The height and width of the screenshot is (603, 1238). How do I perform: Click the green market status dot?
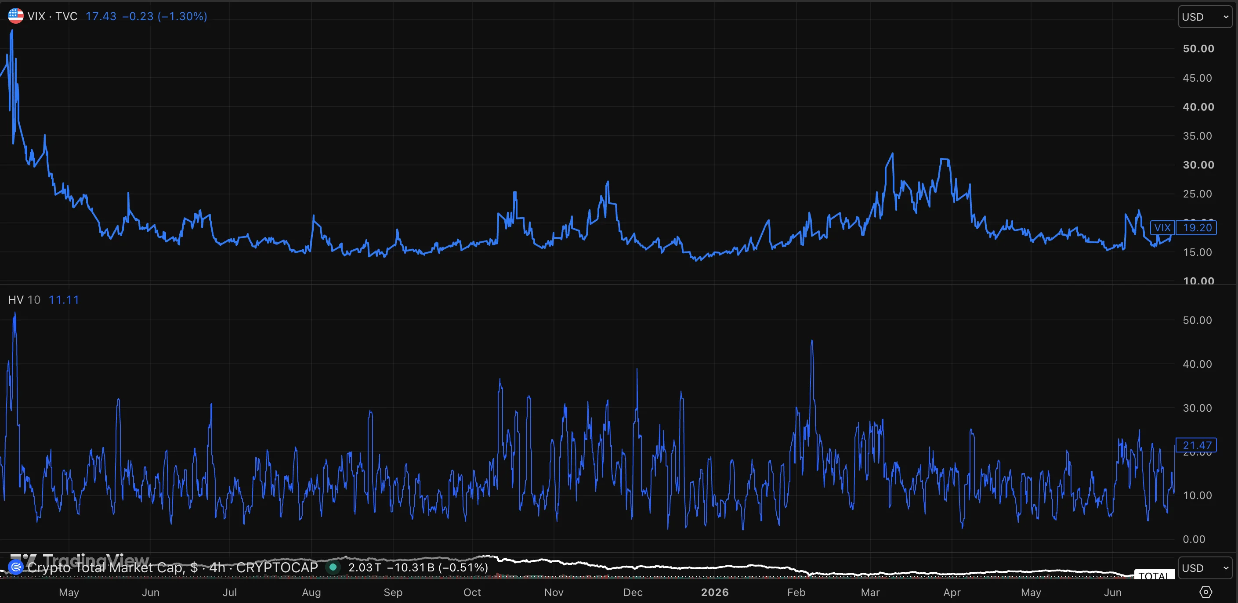(333, 567)
